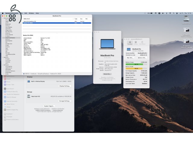Click Storage Settings button in System Settings
Viewport: 193px width, 145px height.
[65, 101]
